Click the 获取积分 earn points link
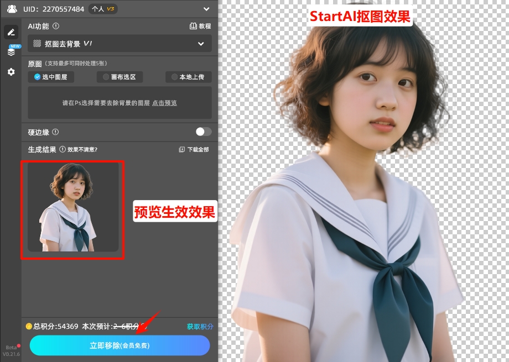509x362 pixels. (x=199, y=327)
